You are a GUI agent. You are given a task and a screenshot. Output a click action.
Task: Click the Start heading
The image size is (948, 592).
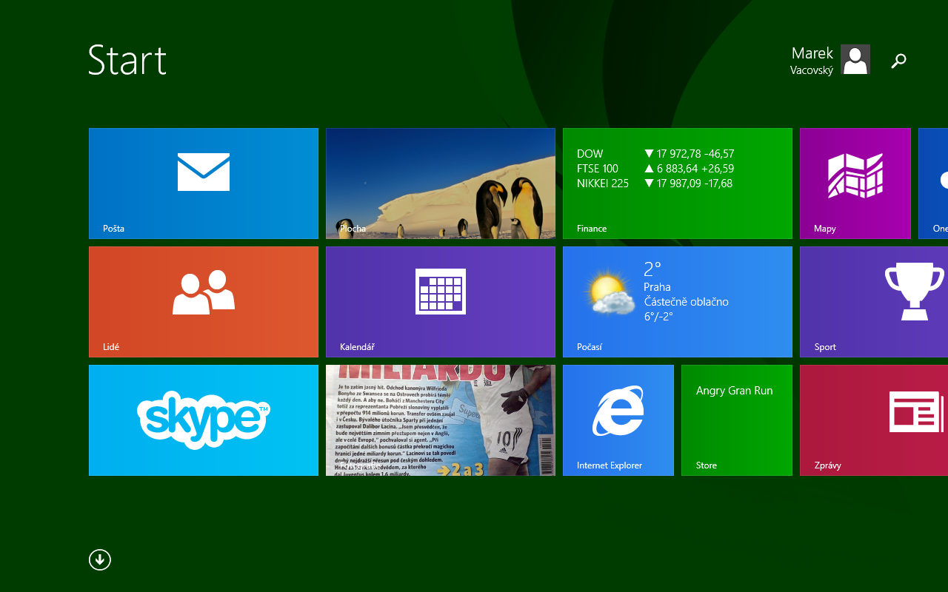pyautogui.click(x=127, y=60)
